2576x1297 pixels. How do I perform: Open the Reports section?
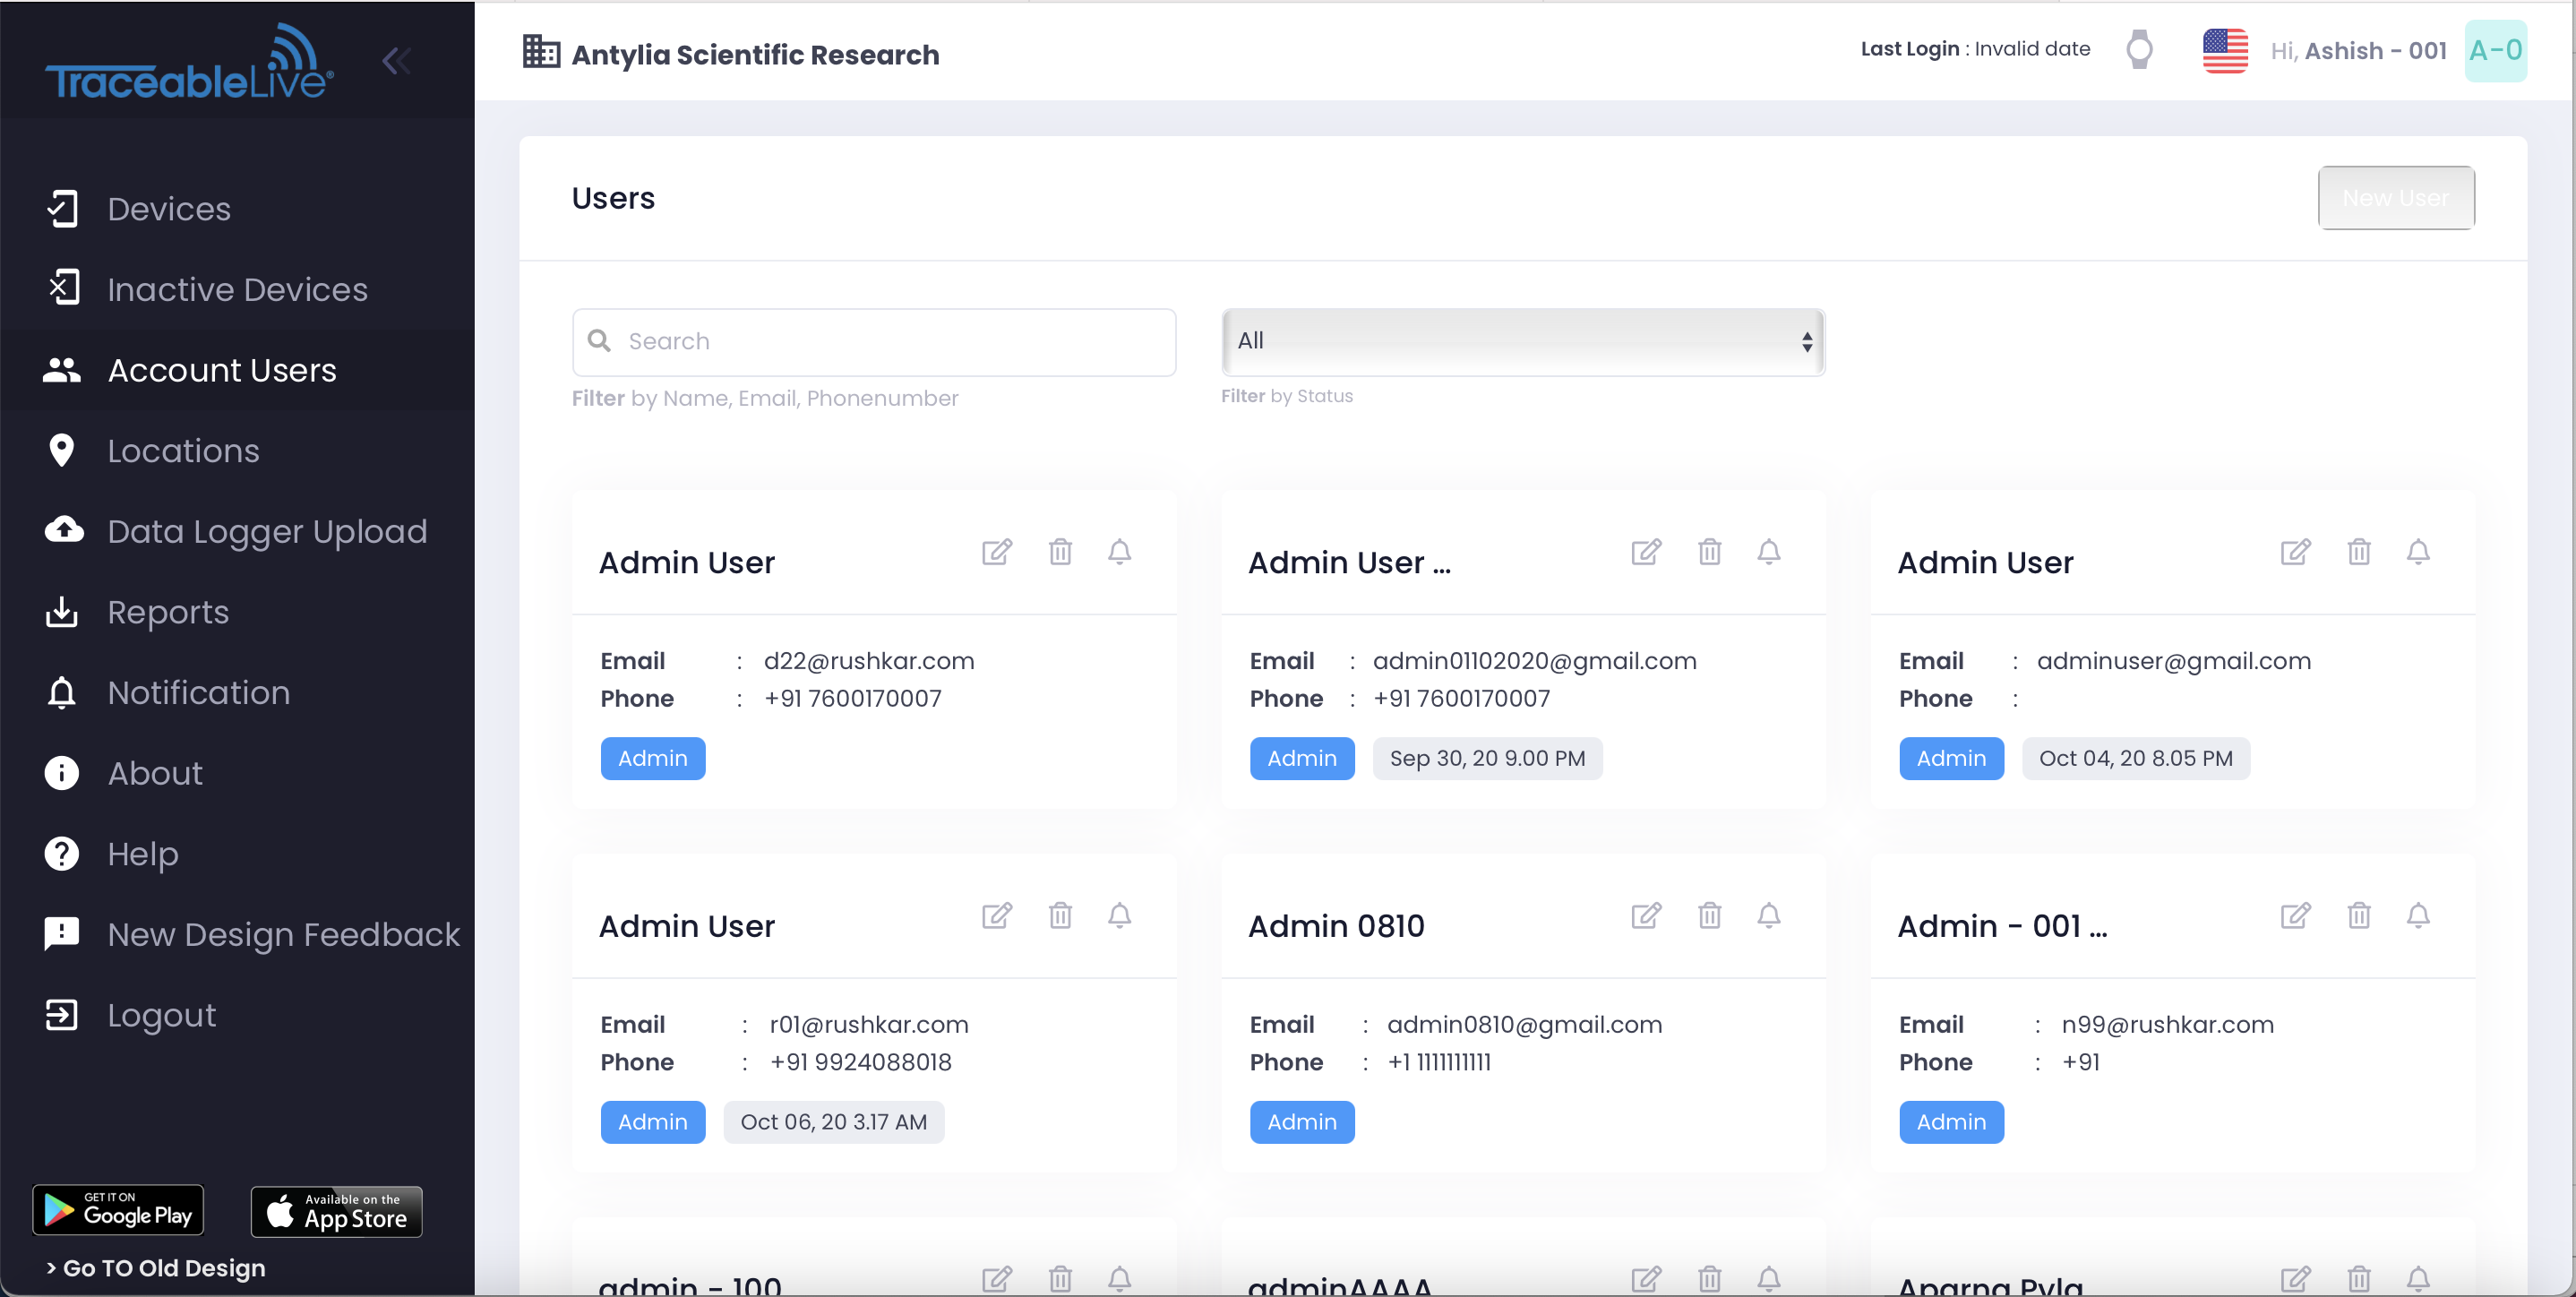pyautogui.click(x=237, y=612)
